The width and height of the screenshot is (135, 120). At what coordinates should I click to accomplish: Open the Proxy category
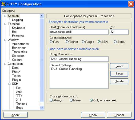click(x=16, y=72)
